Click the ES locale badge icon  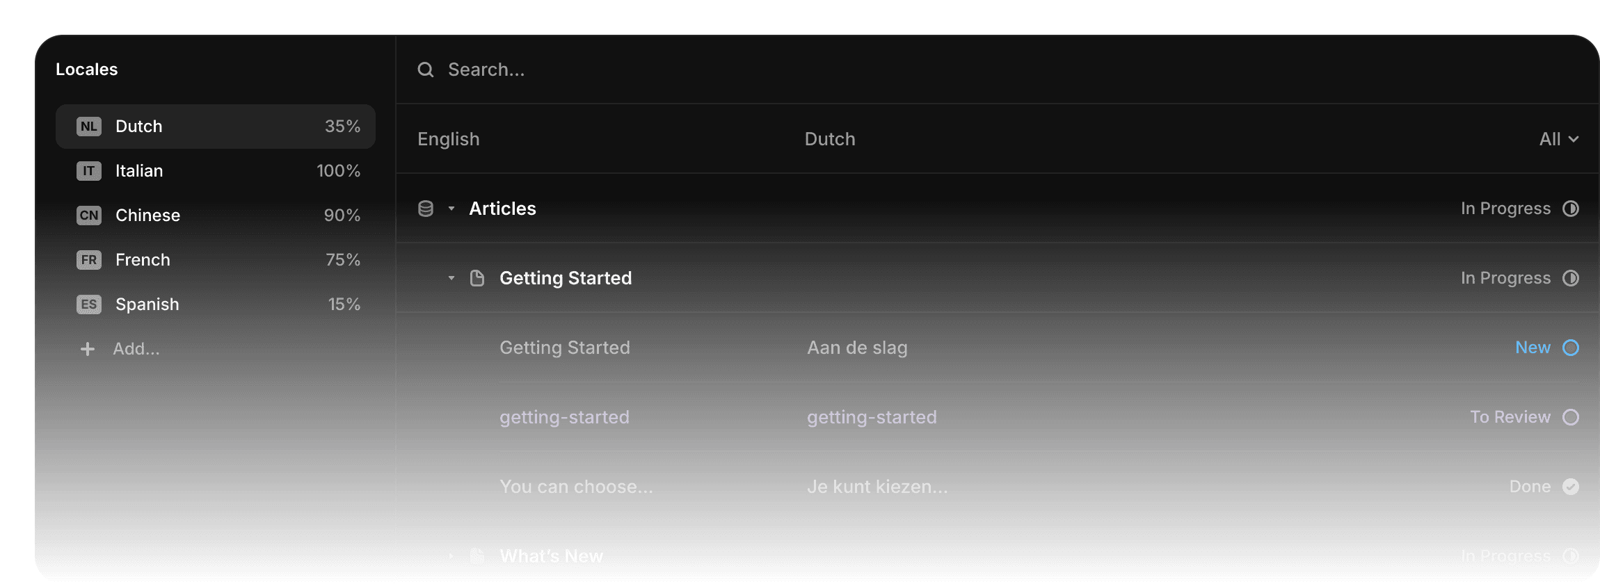[x=89, y=305]
